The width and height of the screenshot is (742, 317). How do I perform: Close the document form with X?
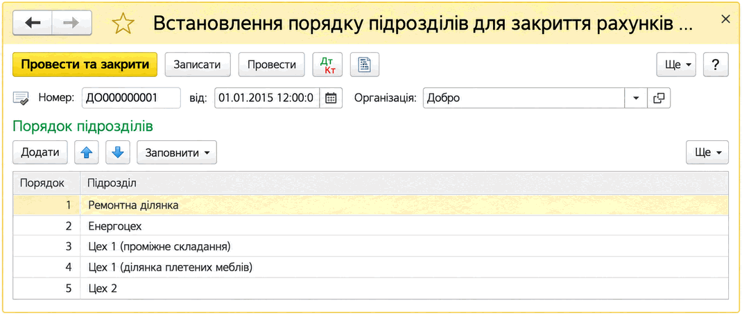tap(725, 19)
